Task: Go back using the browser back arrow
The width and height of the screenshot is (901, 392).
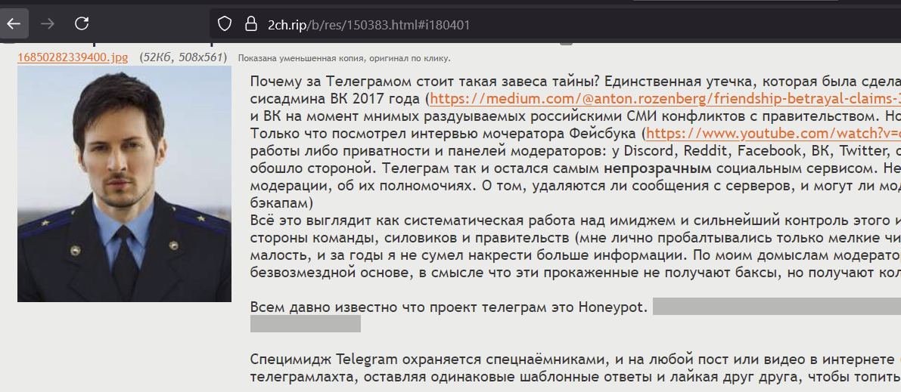Action: point(14,23)
